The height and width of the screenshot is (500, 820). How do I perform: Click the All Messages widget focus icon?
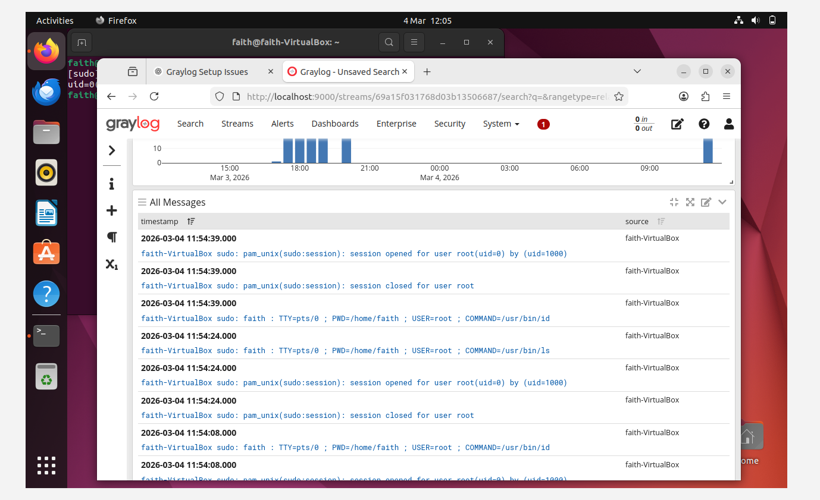click(690, 202)
